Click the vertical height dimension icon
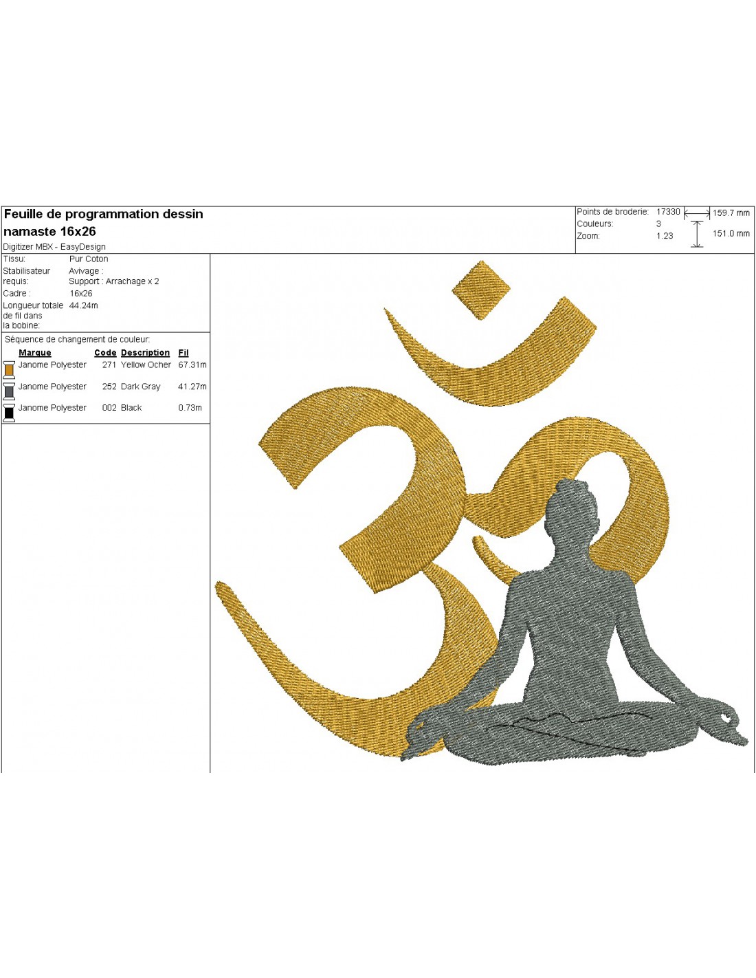The image size is (756, 978). 697,235
